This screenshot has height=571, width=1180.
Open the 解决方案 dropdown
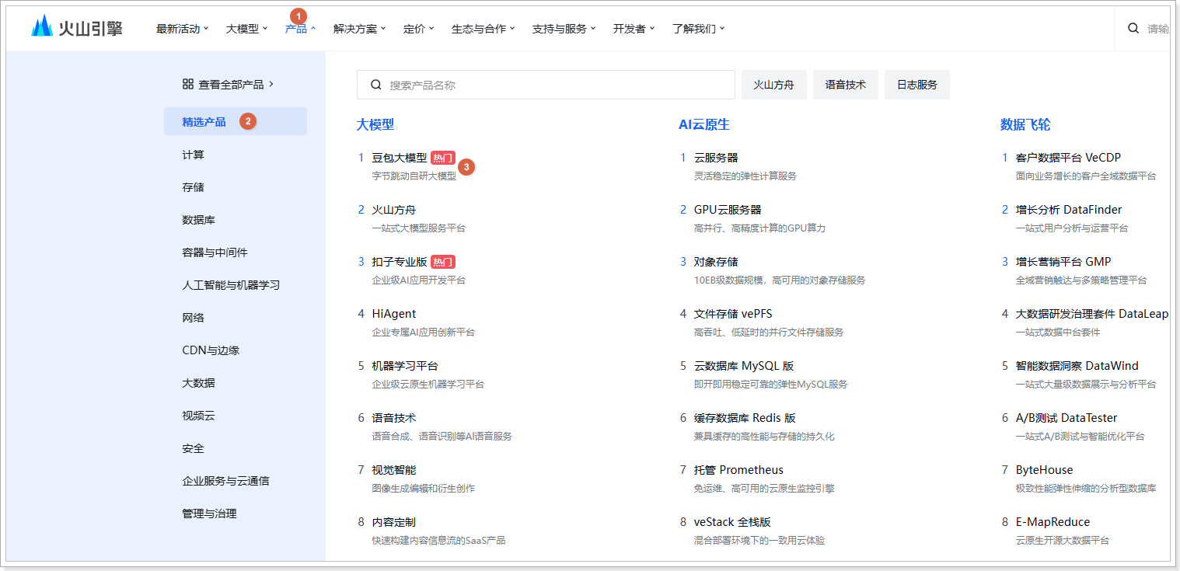360,29
